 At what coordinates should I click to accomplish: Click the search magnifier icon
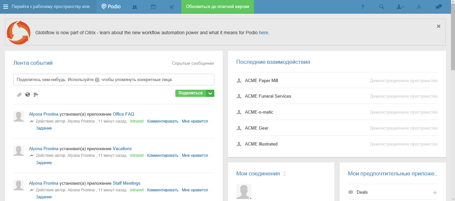382,7
